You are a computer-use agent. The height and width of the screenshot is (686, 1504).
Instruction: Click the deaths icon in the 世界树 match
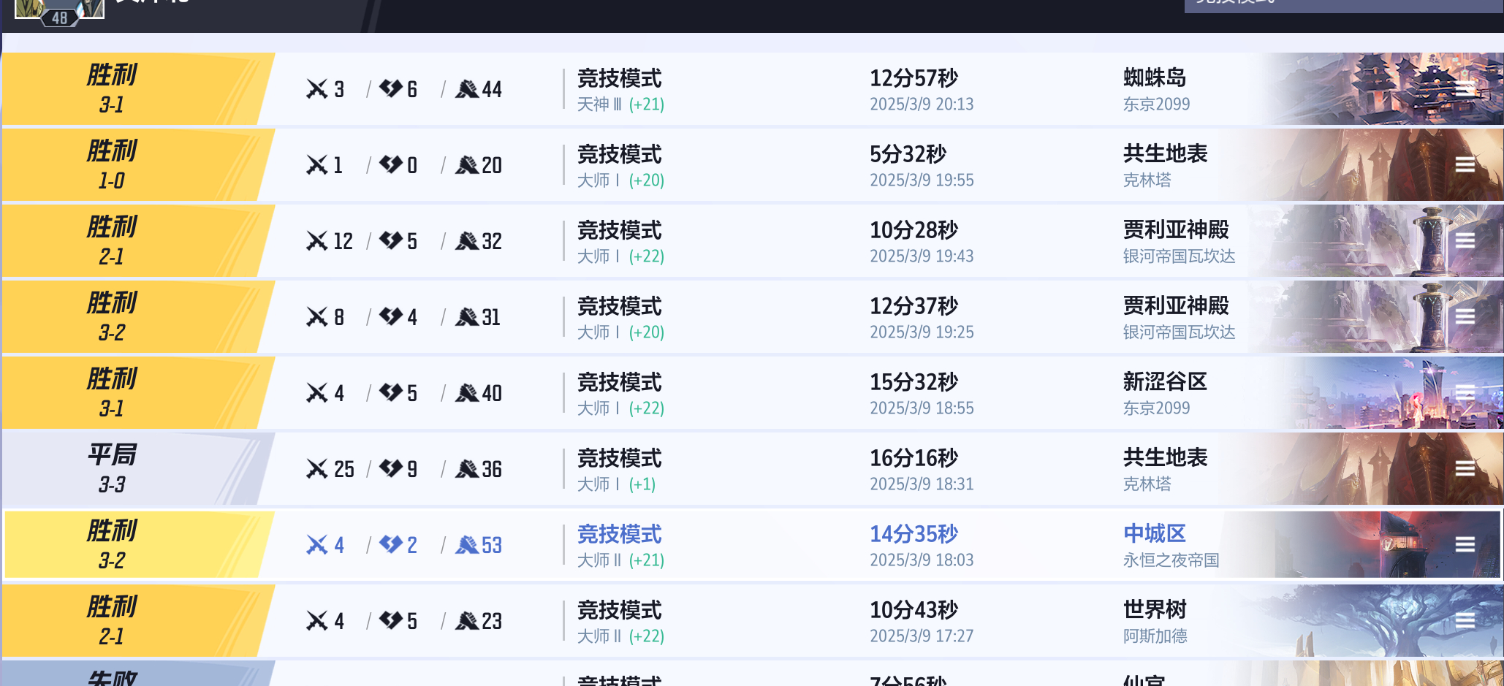coord(391,620)
